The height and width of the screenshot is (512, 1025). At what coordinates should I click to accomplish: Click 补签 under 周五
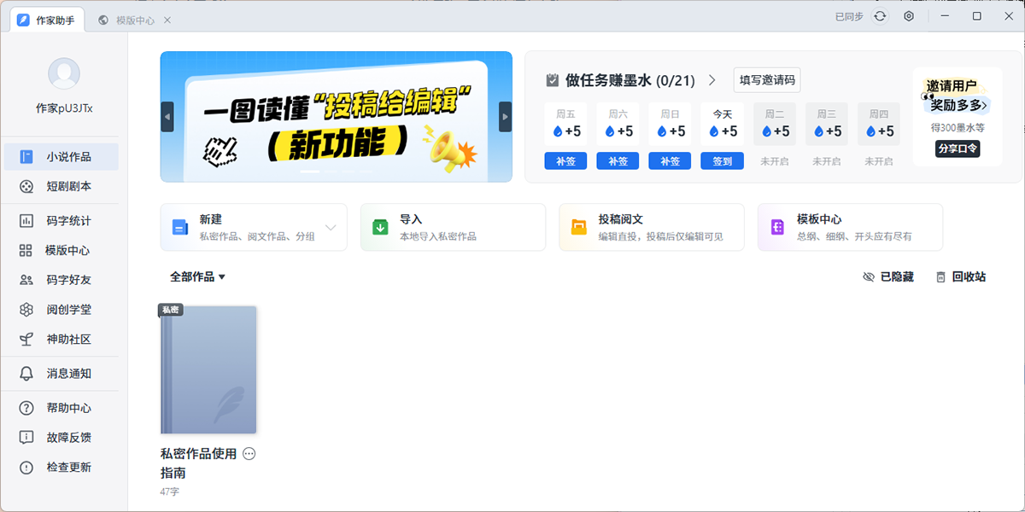565,161
